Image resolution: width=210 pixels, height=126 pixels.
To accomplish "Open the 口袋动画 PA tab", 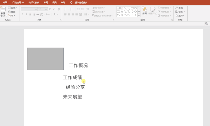I will tap(18, 3).
